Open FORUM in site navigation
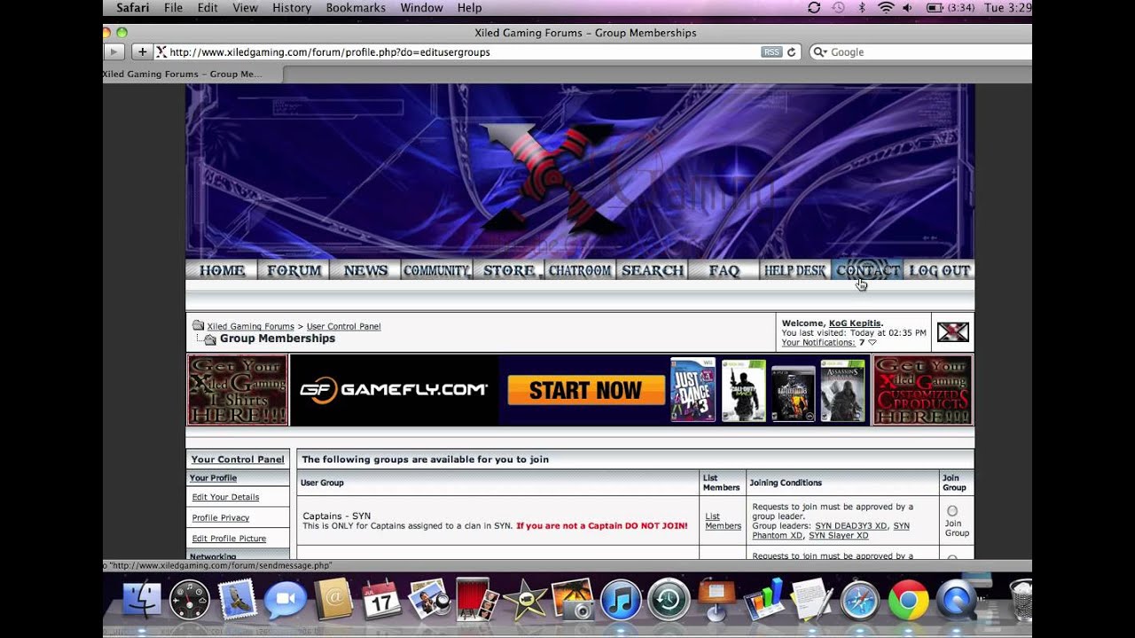This screenshot has width=1135, height=638. 294,270
